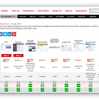
Task: Focus the site search field
Action: click(x=94, y=11)
